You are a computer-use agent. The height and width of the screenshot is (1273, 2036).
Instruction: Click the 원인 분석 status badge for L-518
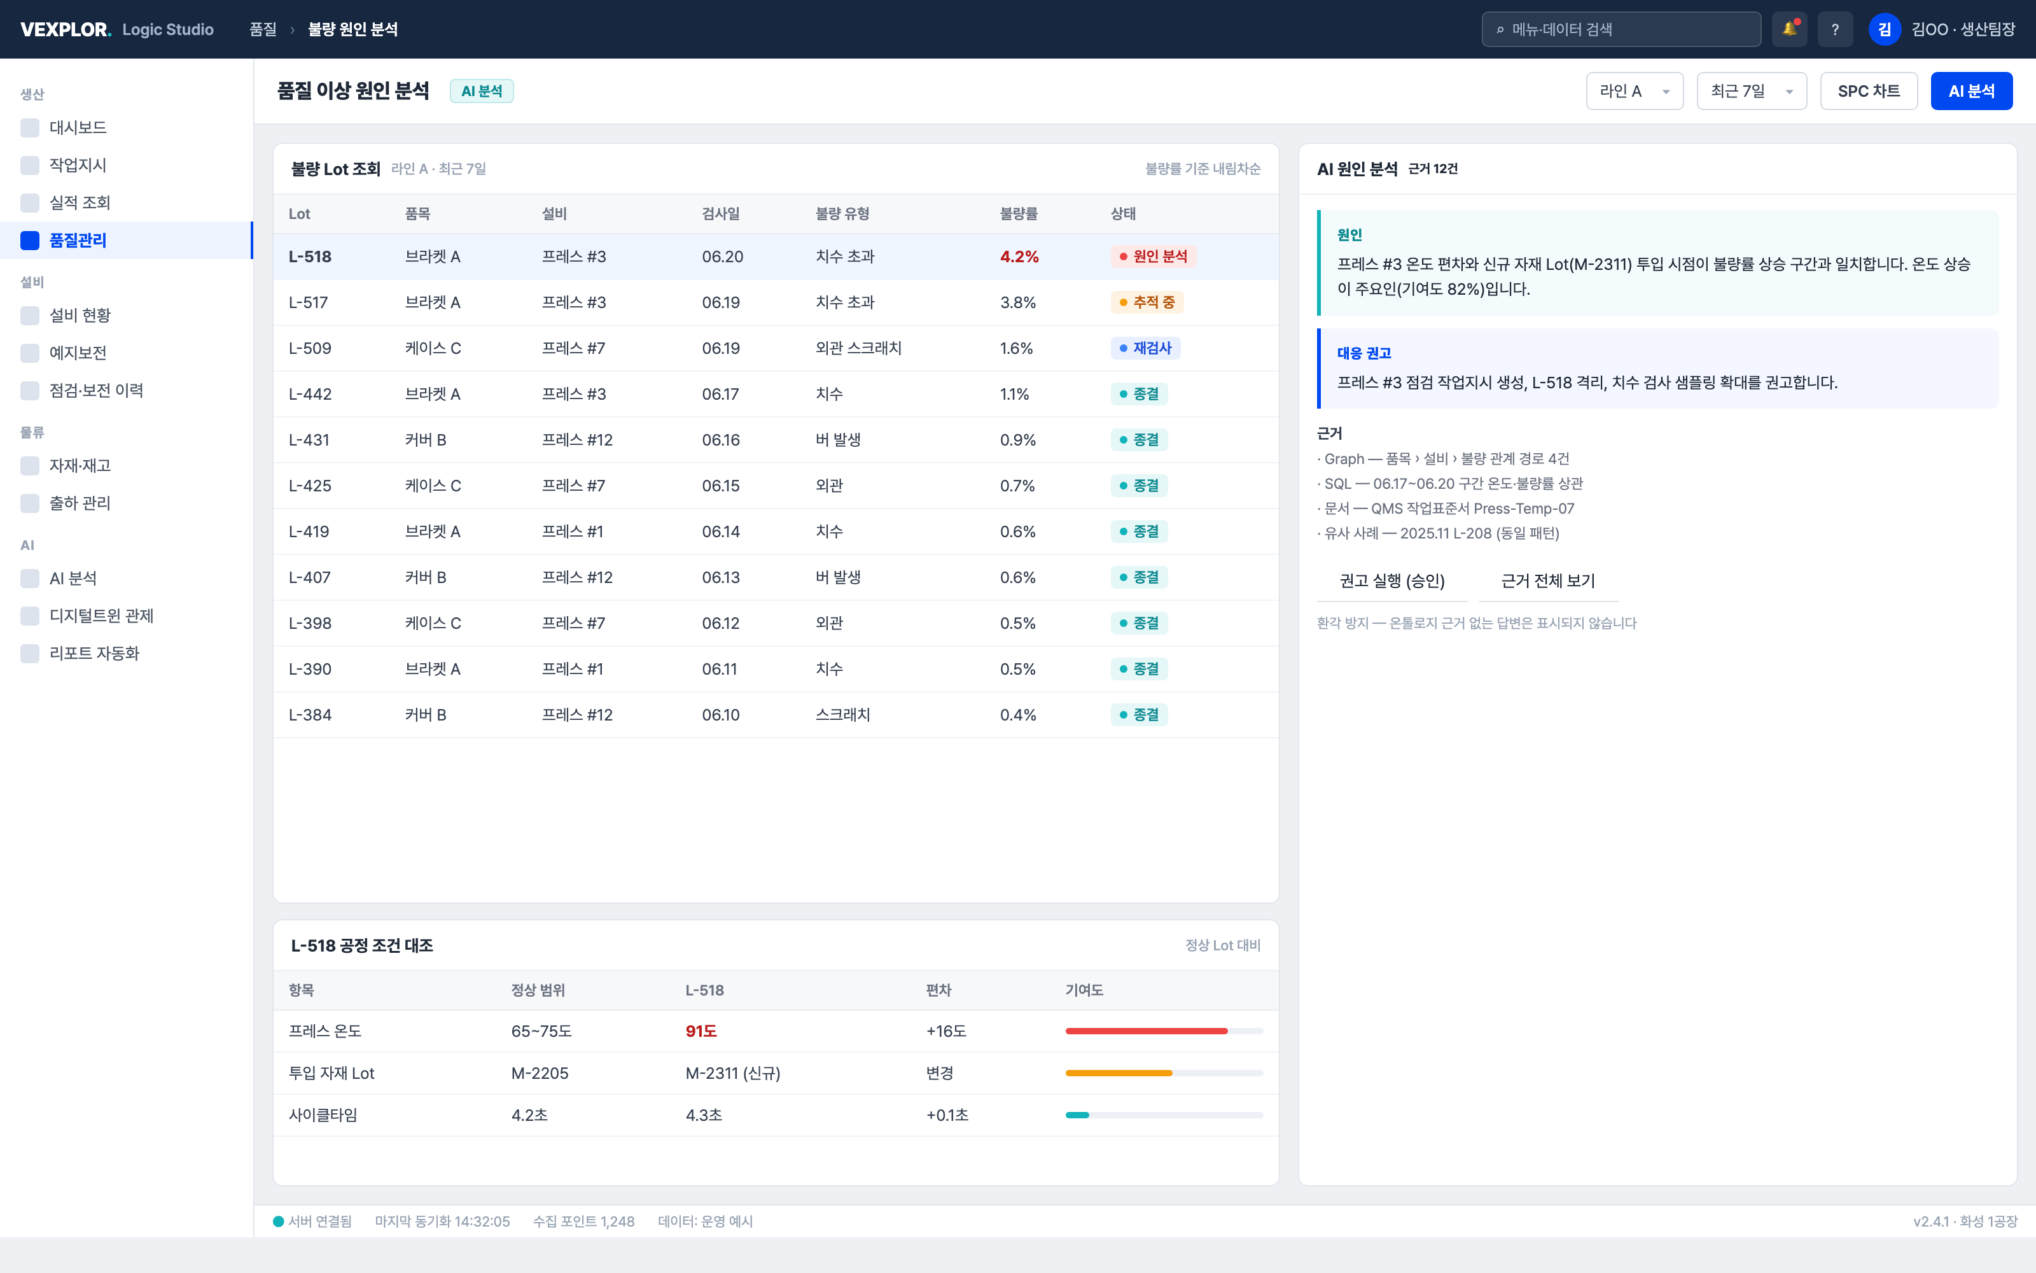tap(1153, 256)
